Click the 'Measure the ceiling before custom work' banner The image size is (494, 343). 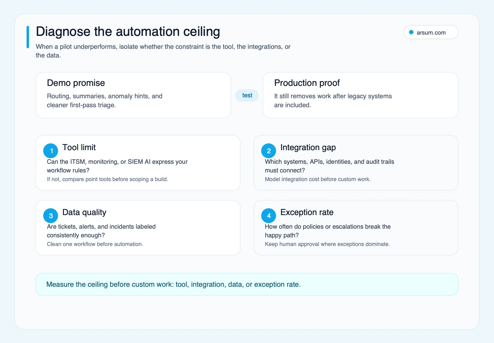click(x=247, y=284)
